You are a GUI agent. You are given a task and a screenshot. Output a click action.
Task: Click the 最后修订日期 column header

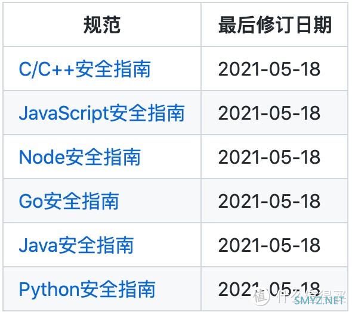pyautogui.click(x=274, y=25)
